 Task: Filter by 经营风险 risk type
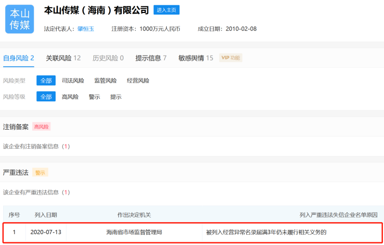point(138,81)
